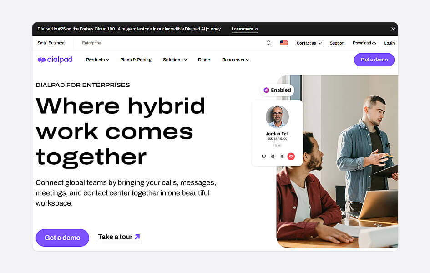Click the 'DIALPAD FOR ENTERPRISES' label

(83, 85)
